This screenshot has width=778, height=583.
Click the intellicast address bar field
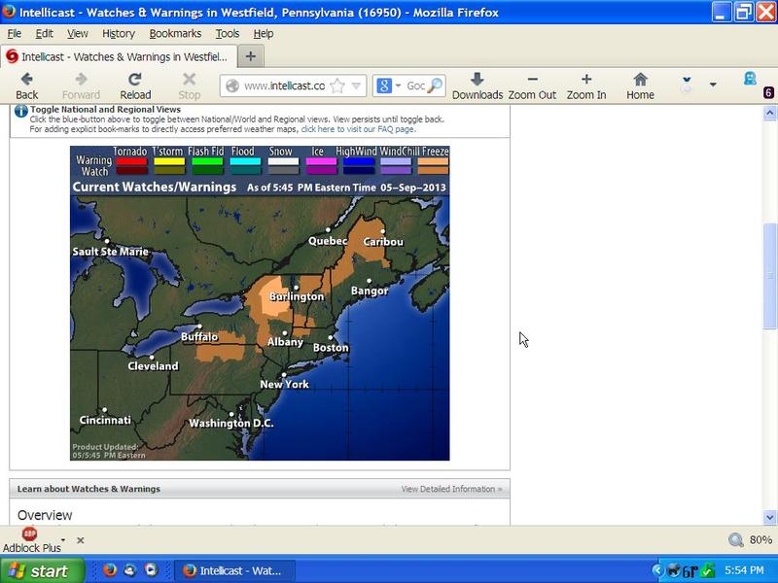[x=283, y=86]
